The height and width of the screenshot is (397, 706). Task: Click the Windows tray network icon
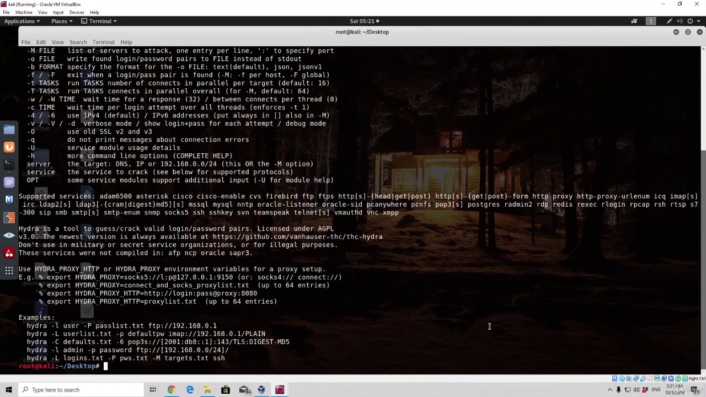[627, 390]
